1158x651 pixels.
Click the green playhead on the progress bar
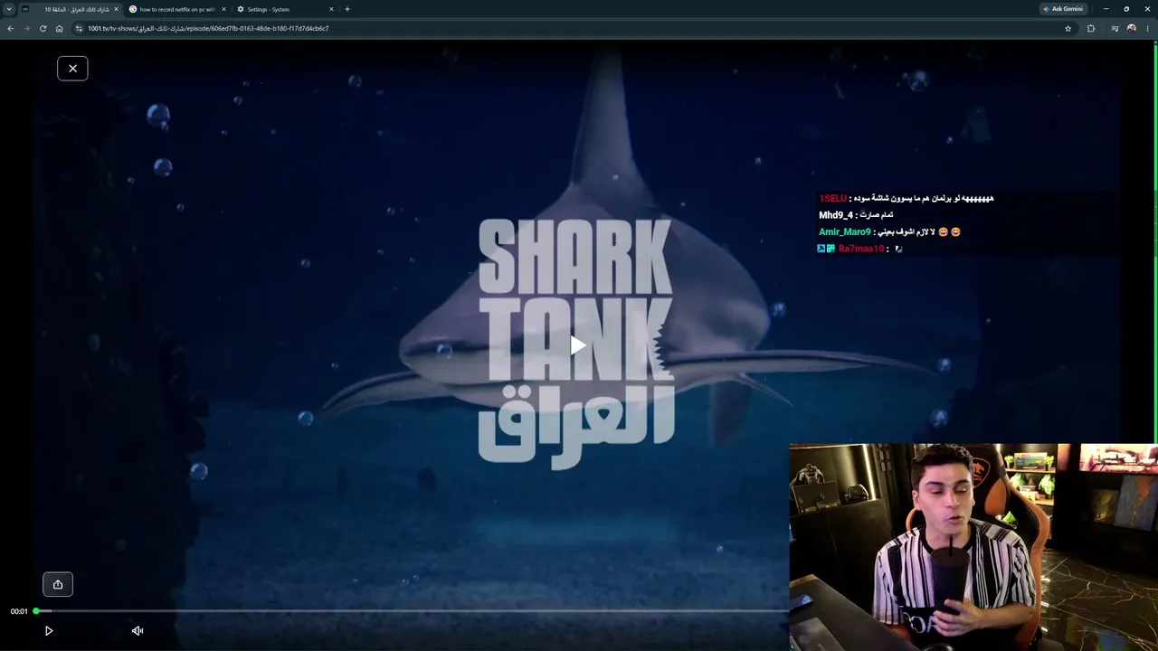[36, 611]
